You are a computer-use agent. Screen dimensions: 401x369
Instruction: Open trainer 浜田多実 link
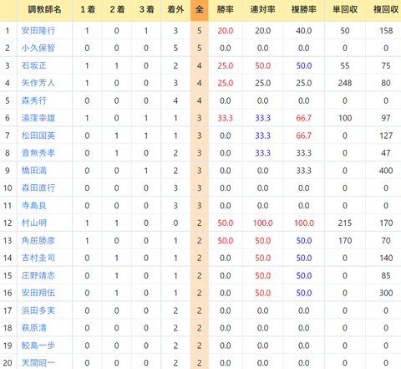click(x=38, y=310)
